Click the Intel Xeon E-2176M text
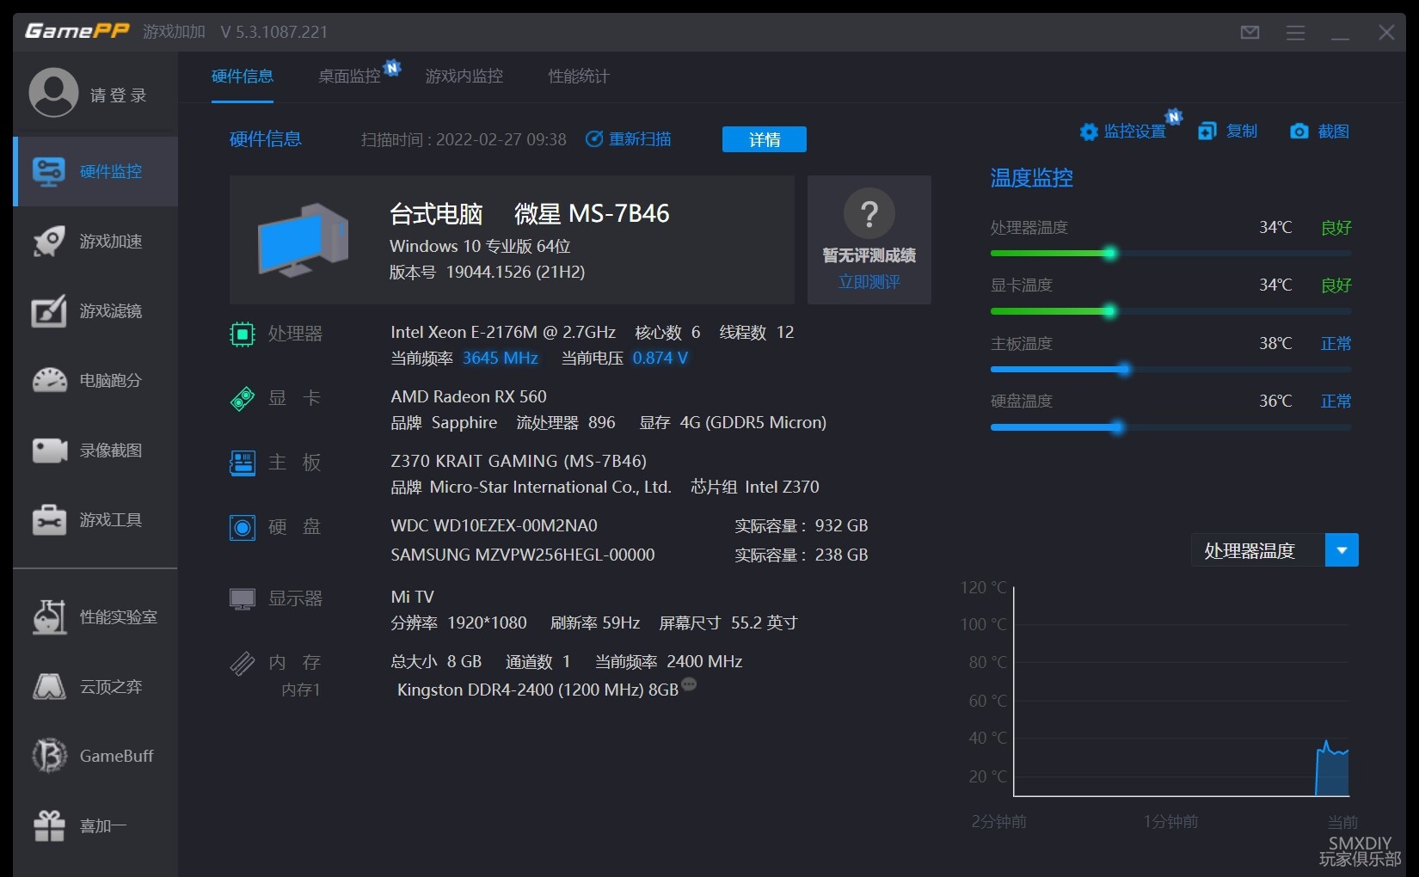Viewport: 1419px width, 877px height. coord(503,332)
